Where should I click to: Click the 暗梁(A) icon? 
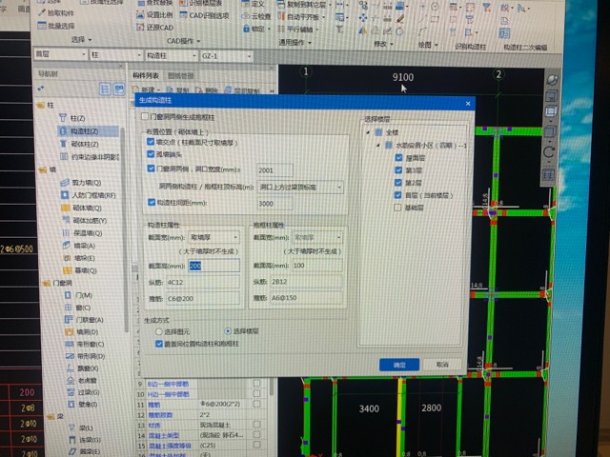[x=67, y=246]
